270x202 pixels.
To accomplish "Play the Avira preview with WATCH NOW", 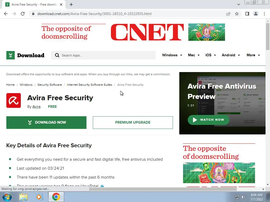I will pyautogui.click(x=209, y=120).
